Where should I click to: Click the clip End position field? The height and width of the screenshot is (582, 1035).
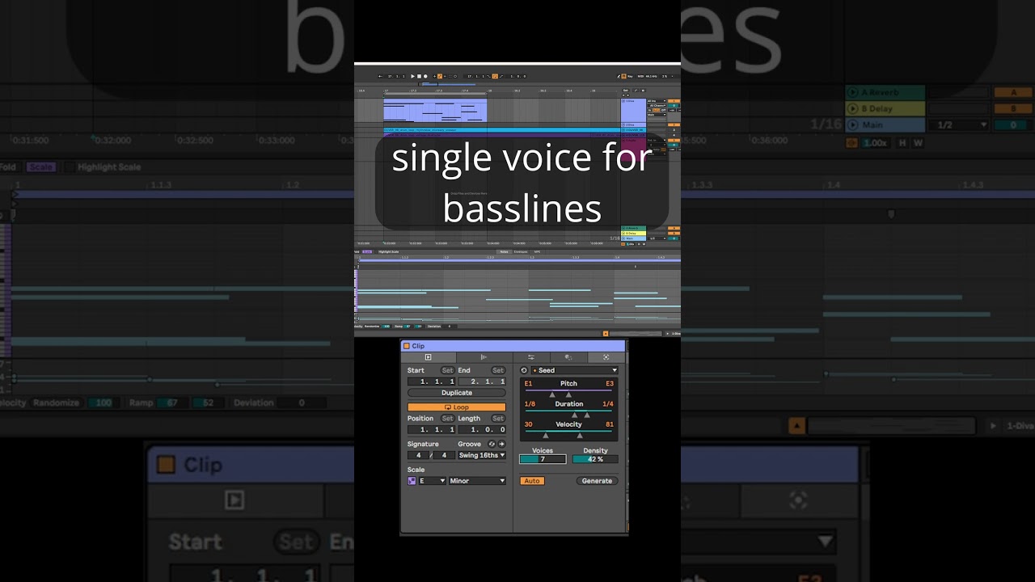[482, 382]
